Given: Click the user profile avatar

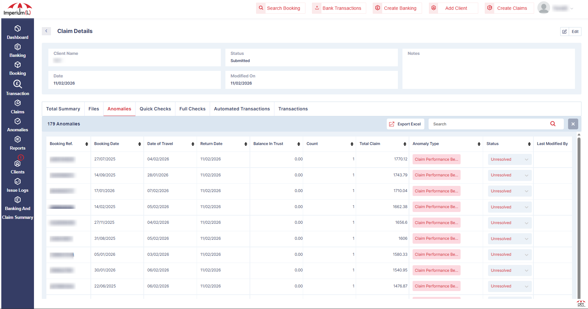Looking at the screenshot, I should click(544, 8).
